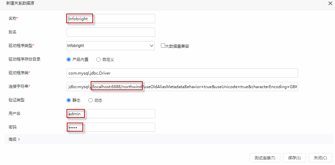The width and height of the screenshot is (335, 165).
Task: Select the 动态 verification radio button
Action: click(91, 100)
